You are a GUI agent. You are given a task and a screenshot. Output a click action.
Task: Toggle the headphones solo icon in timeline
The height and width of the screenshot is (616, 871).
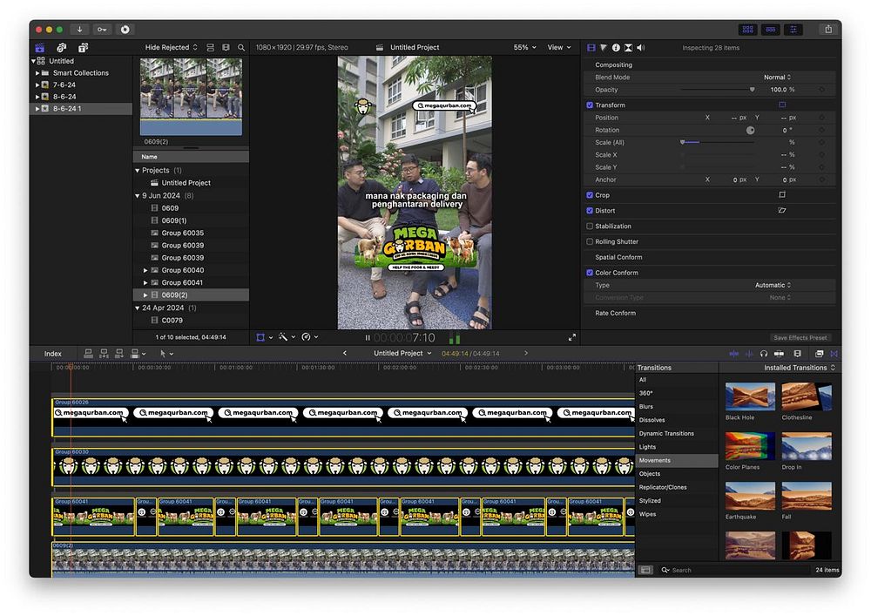click(x=763, y=353)
